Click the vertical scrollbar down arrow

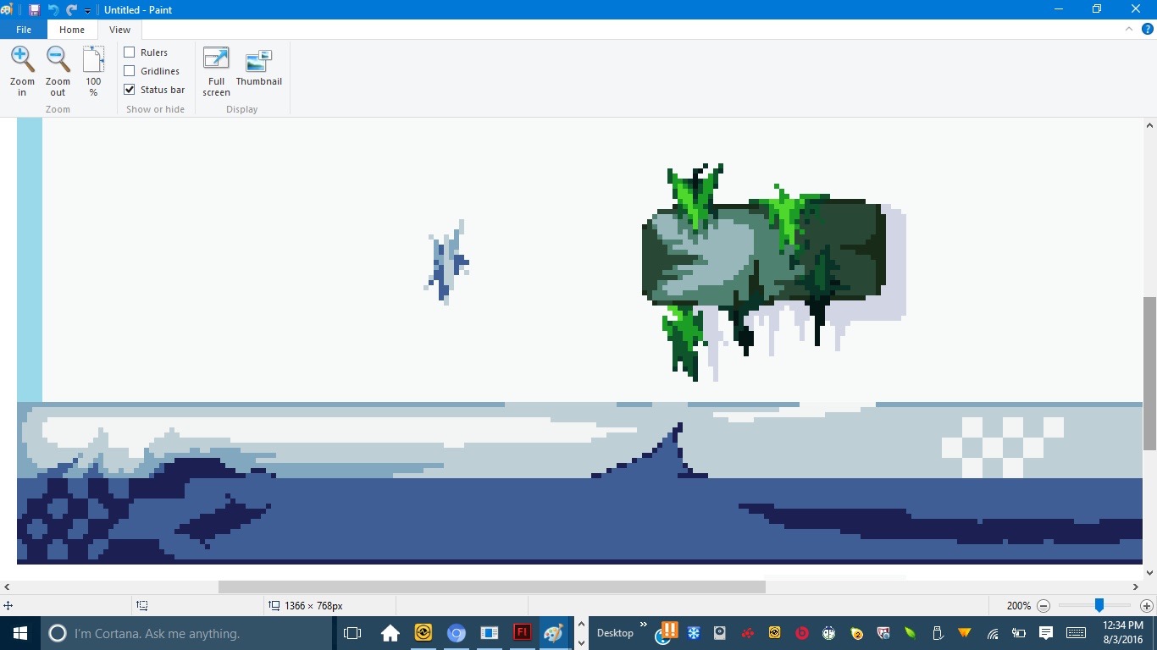coord(1149,573)
